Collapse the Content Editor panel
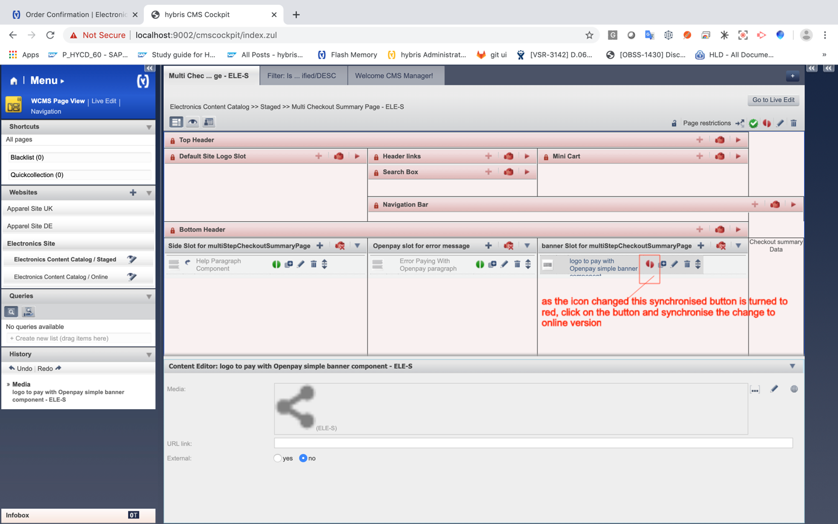Viewport: 838px width, 524px height. click(792, 366)
